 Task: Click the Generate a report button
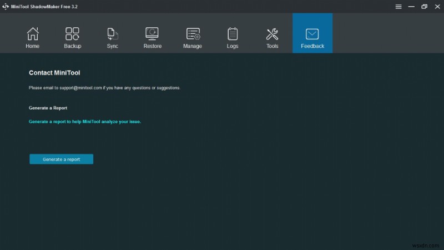pos(61,159)
